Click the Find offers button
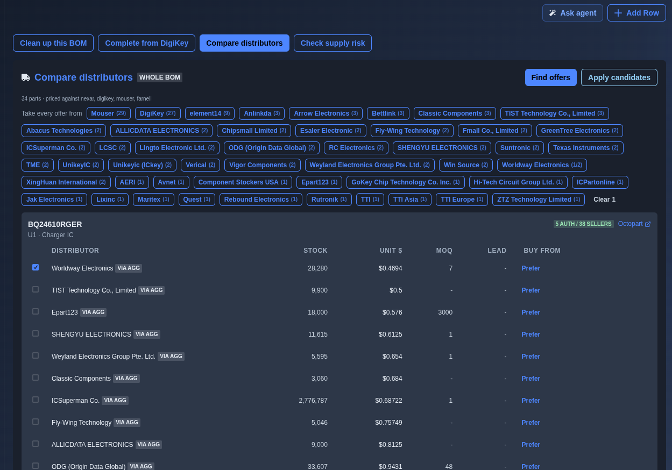Image resolution: width=672 pixels, height=470 pixels. [550, 77]
